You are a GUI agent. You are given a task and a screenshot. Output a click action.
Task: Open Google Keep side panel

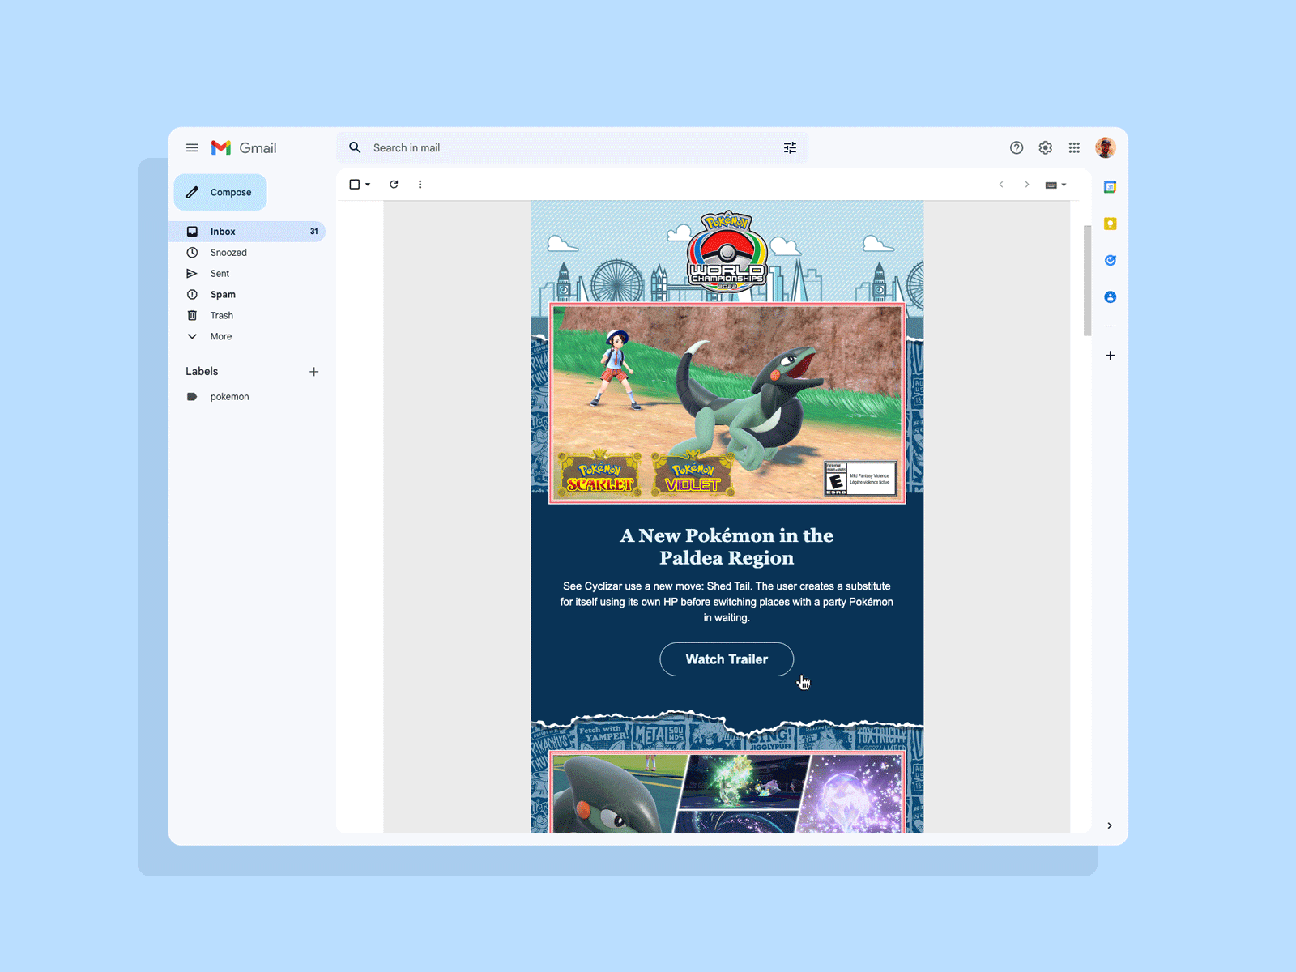pos(1111,224)
